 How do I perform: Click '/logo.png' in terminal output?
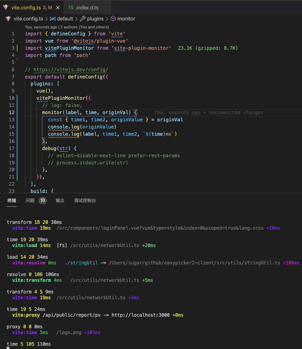coord(69,332)
